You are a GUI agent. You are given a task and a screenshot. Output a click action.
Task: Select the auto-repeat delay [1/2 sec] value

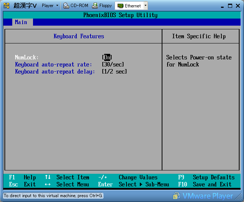pyautogui.click(x=114, y=71)
